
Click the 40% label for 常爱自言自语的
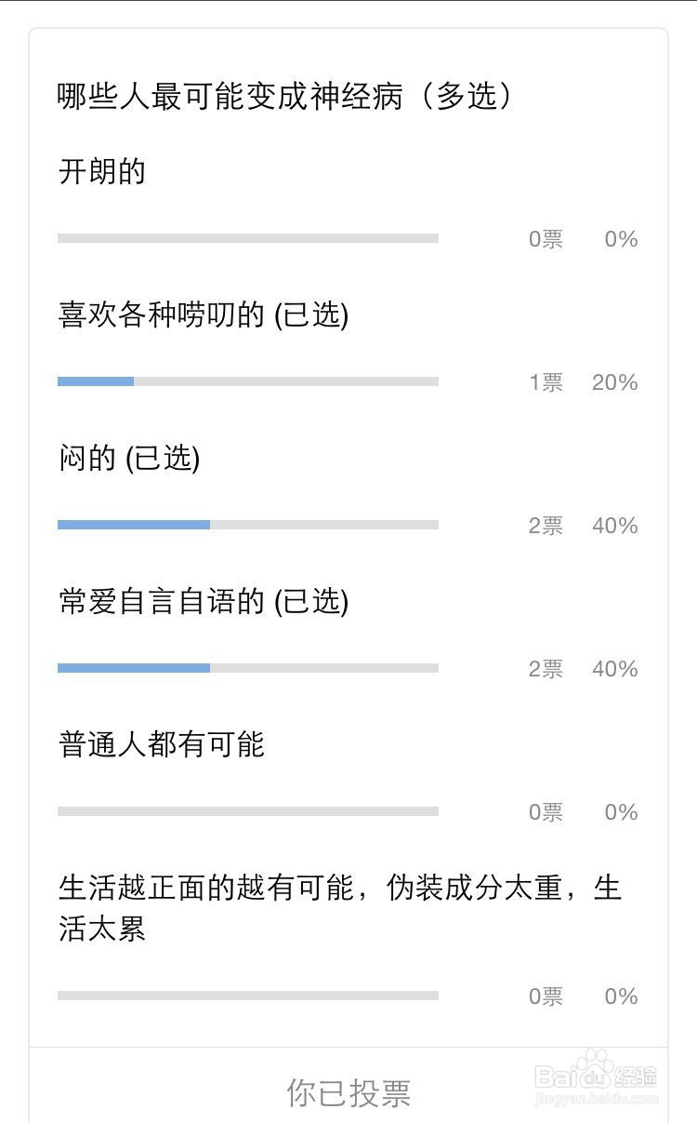click(614, 669)
